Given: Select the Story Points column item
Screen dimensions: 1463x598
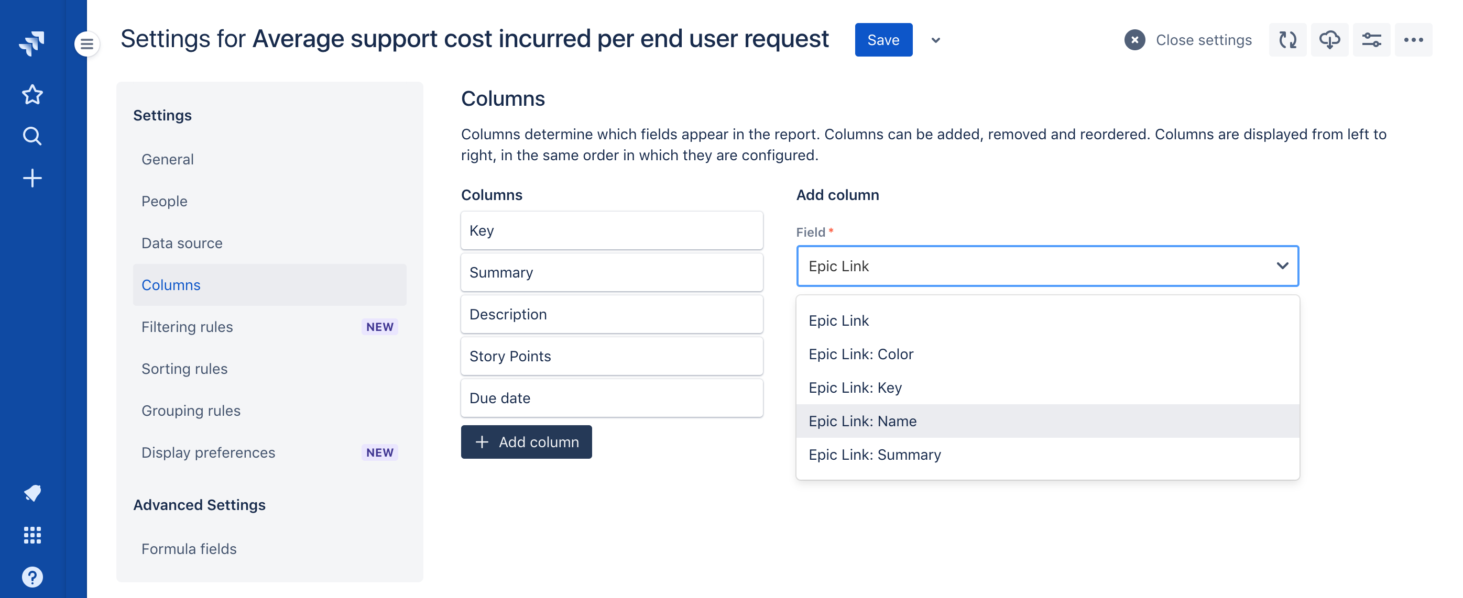Looking at the screenshot, I should 612,356.
